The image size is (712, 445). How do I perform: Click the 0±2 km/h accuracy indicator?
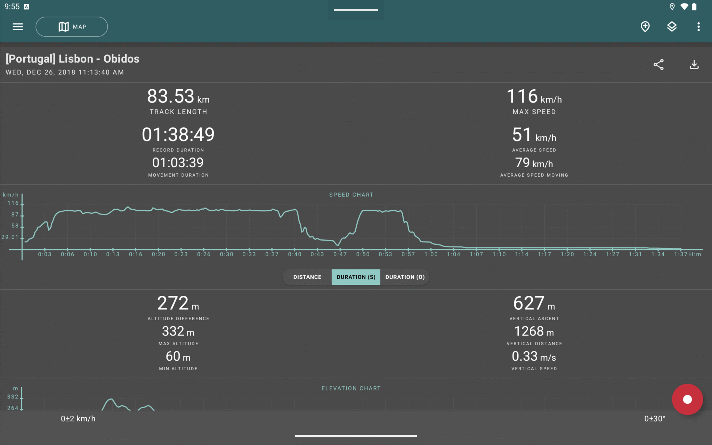[78, 419]
